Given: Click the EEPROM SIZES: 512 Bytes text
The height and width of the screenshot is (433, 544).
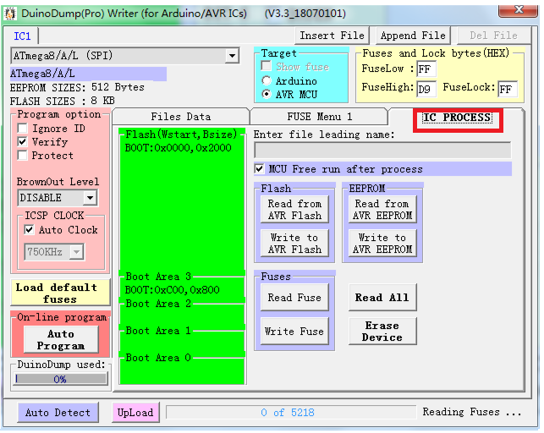Looking at the screenshot, I should 77,87.
